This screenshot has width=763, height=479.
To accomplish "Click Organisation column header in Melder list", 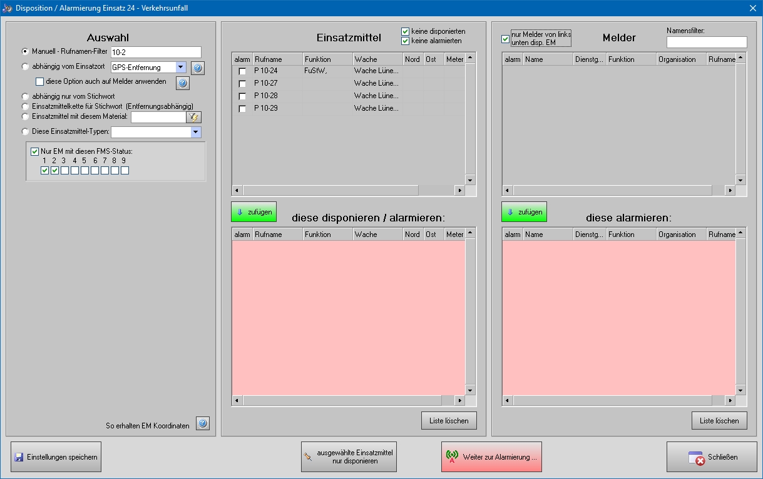I will [x=680, y=59].
